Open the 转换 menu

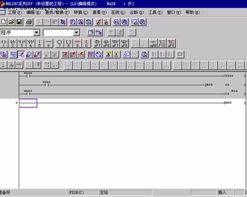point(81,12)
